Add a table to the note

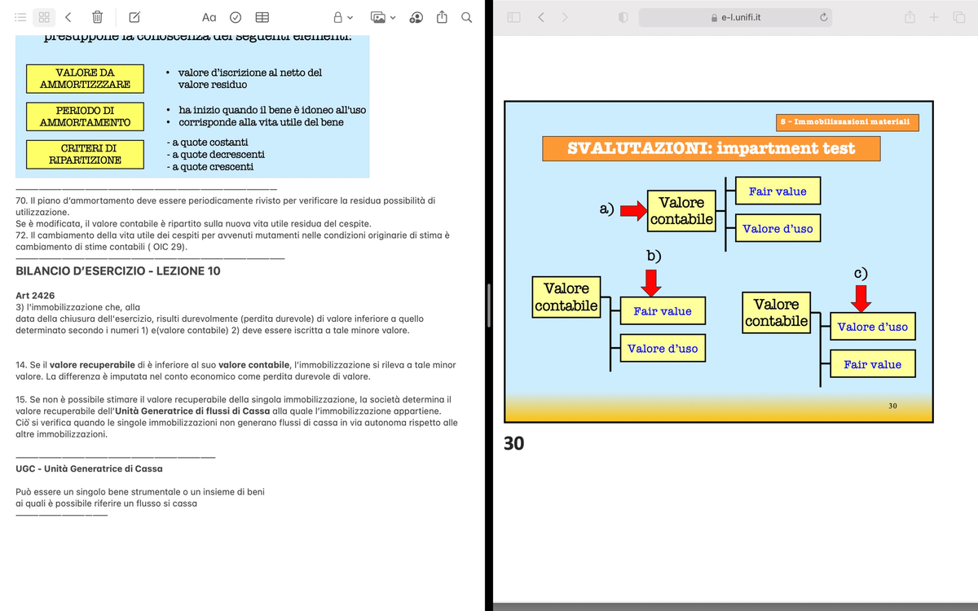[262, 17]
